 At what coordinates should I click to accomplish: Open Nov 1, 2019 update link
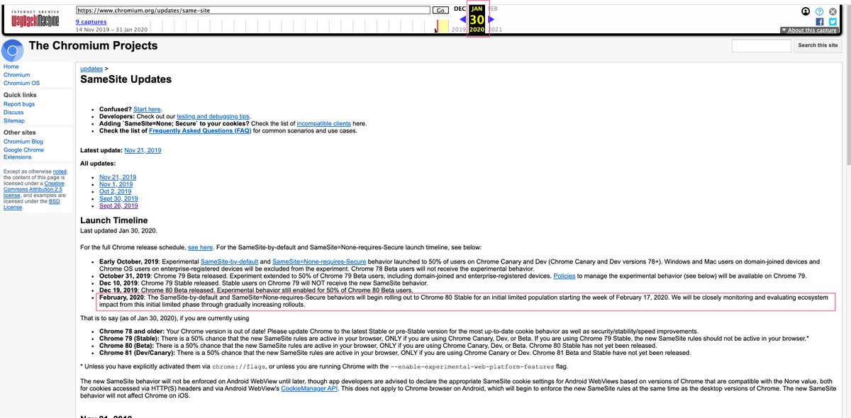pyautogui.click(x=116, y=184)
